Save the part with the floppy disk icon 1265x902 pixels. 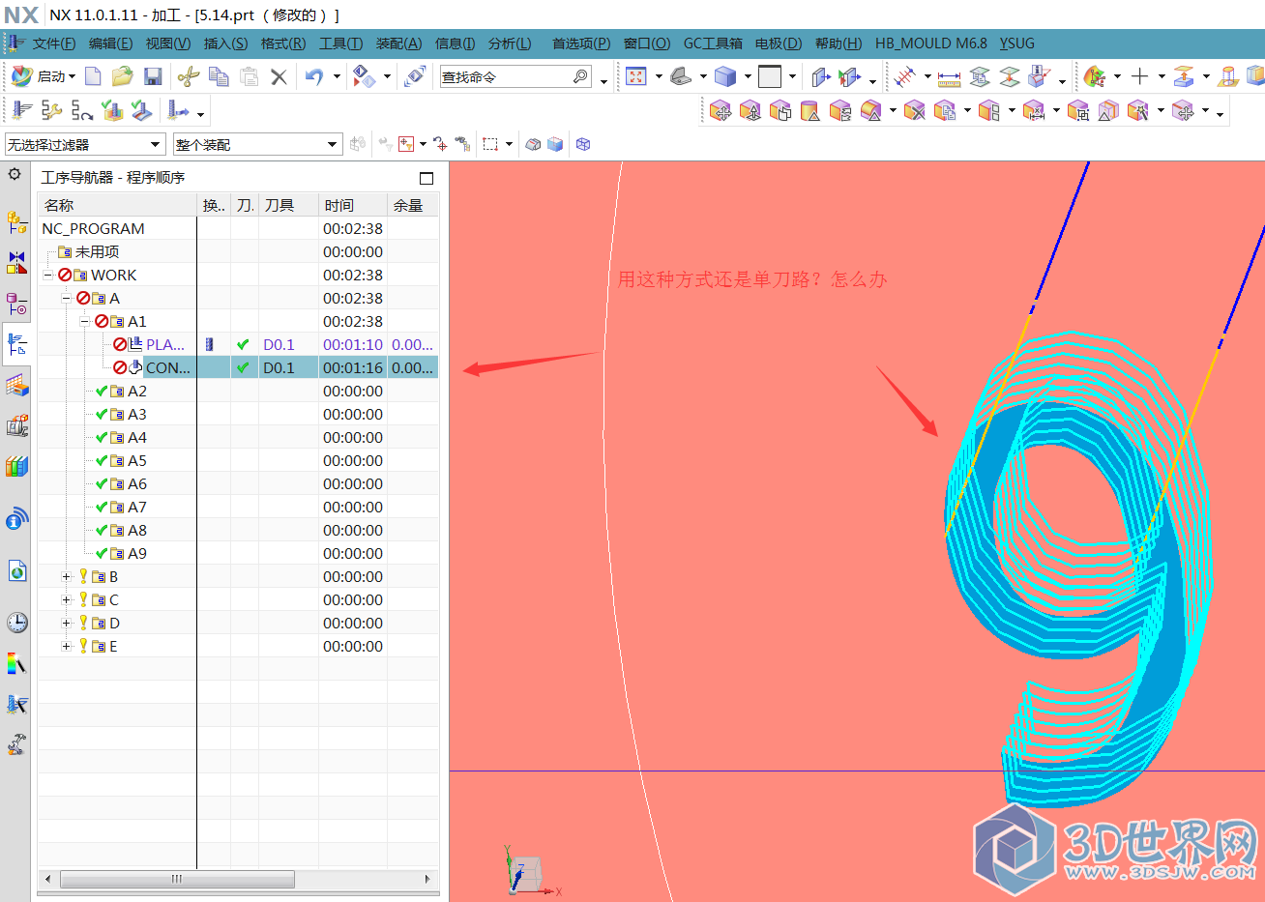pos(152,76)
